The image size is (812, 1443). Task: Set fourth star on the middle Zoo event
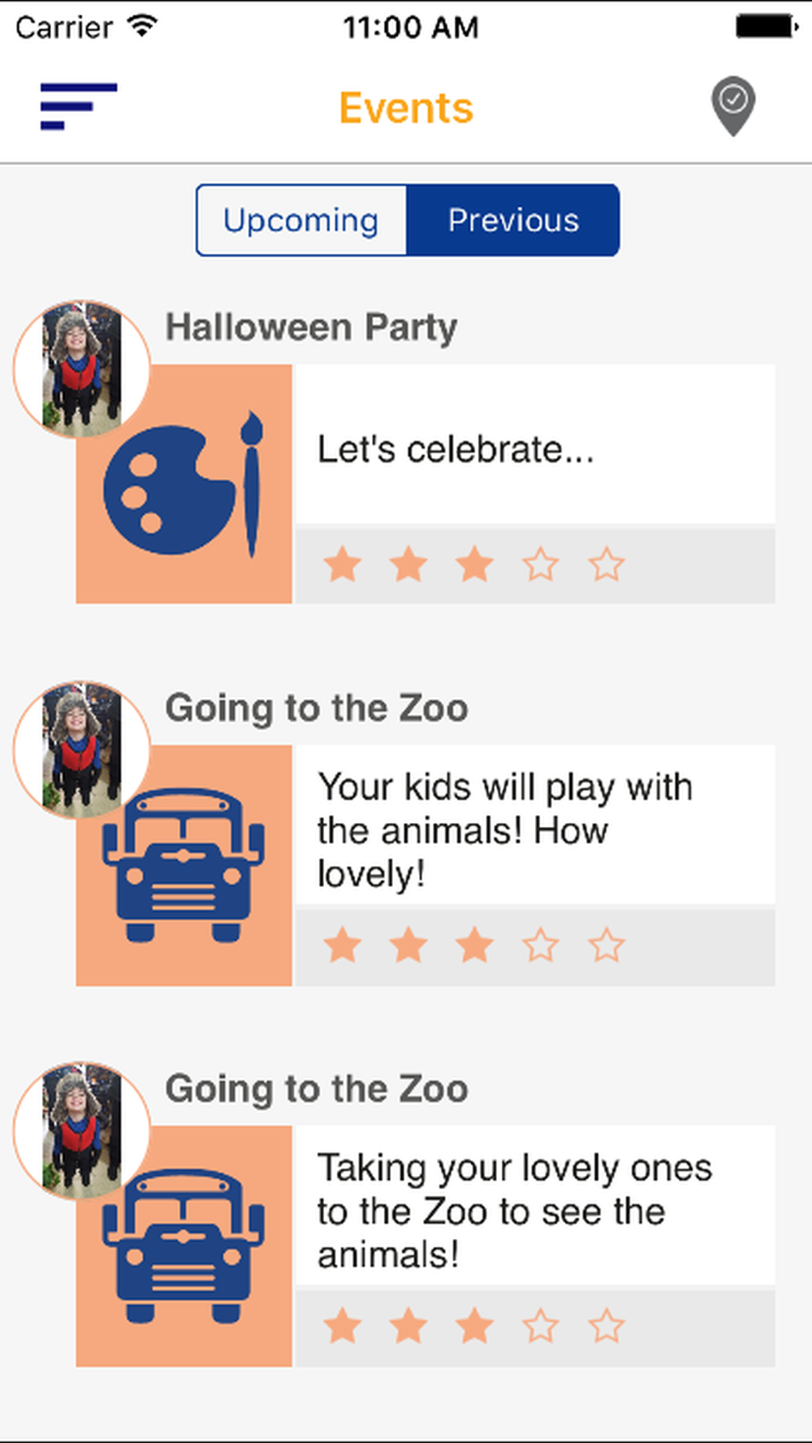[x=540, y=945]
